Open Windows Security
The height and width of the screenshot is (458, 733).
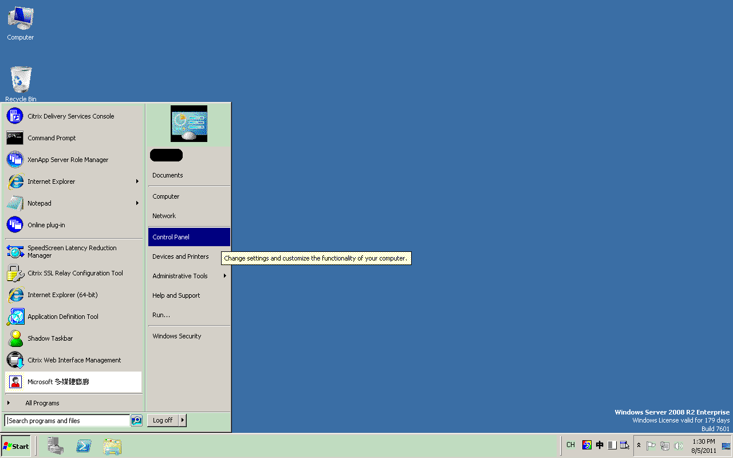(189, 336)
